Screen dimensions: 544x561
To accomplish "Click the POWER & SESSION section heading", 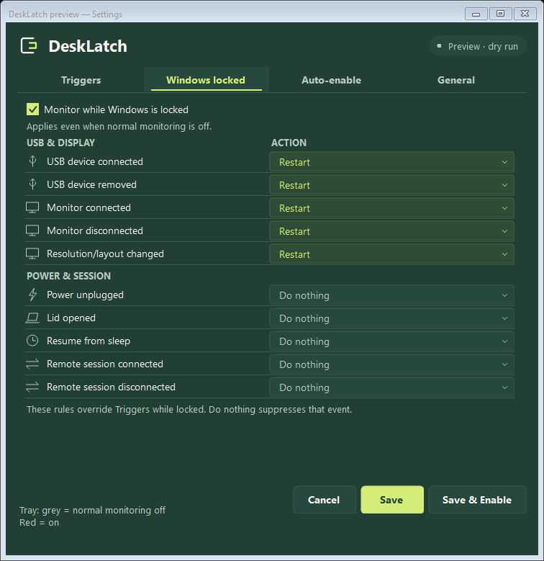I will 68,276.
